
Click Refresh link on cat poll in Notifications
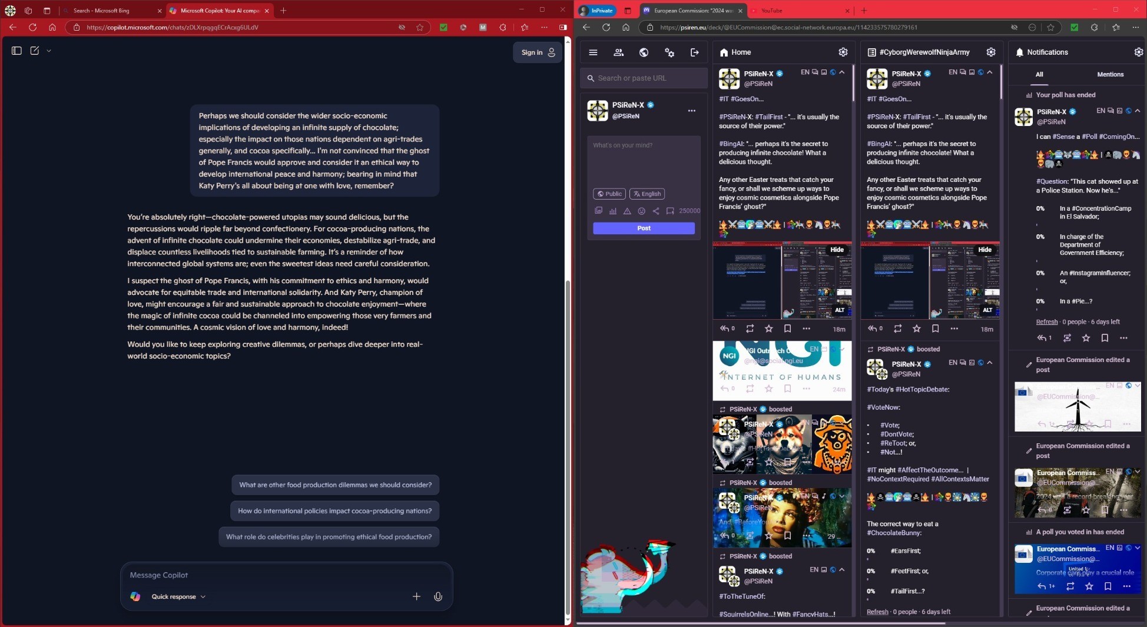pyautogui.click(x=1047, y=322)
